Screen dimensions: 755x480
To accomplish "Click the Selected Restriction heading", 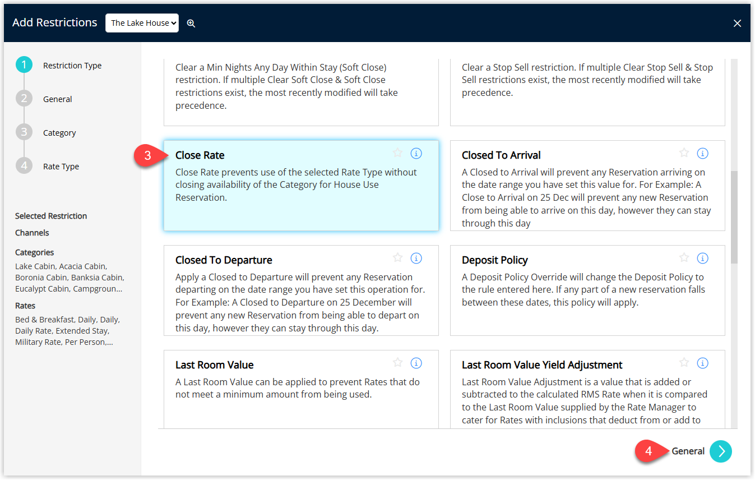I will 51,216.
